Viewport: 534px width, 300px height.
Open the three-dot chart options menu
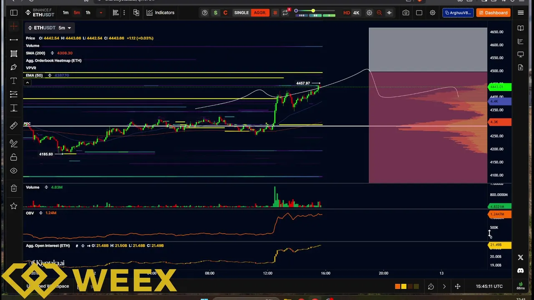(125, 12)
